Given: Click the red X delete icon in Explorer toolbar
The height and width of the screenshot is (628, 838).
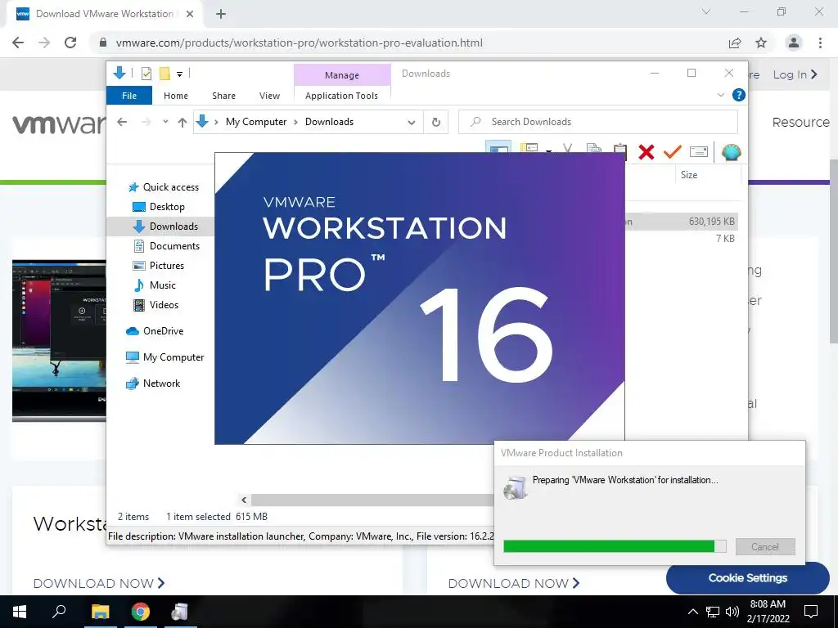Looking at the screenshot, I should pyautogui.click(x=647, y=152).
